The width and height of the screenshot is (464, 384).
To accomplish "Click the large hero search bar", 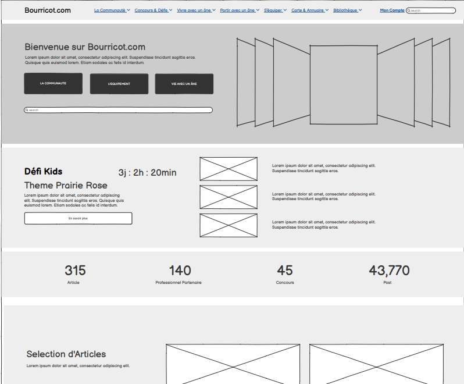I will point(119,110).
